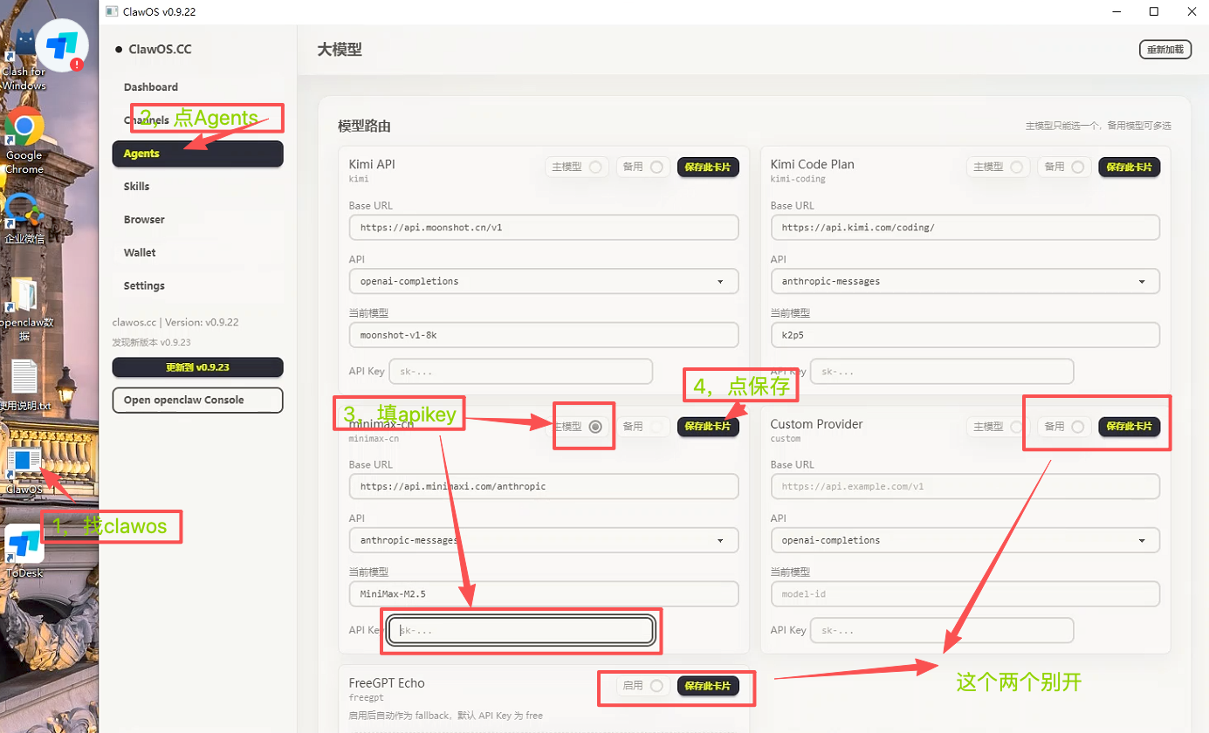This screenshot has height=733, width=1209.
Task: Toggle 启用 for FreeGPT Echo
Action: coord(656,686)
